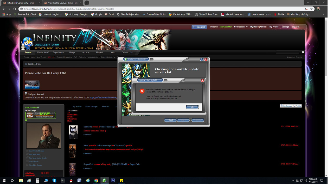Image resolution: width=333 pixels, height=186 pixels.
Task: Open a new browser tab
Action: [87, 3]
